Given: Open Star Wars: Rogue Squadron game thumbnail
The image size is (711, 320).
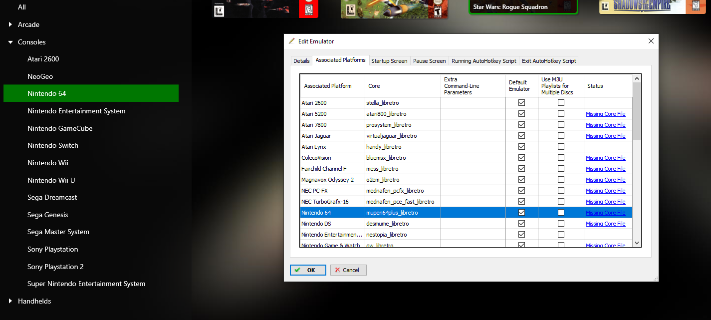Looking at the screenshot, I should [x=523, y=7].
